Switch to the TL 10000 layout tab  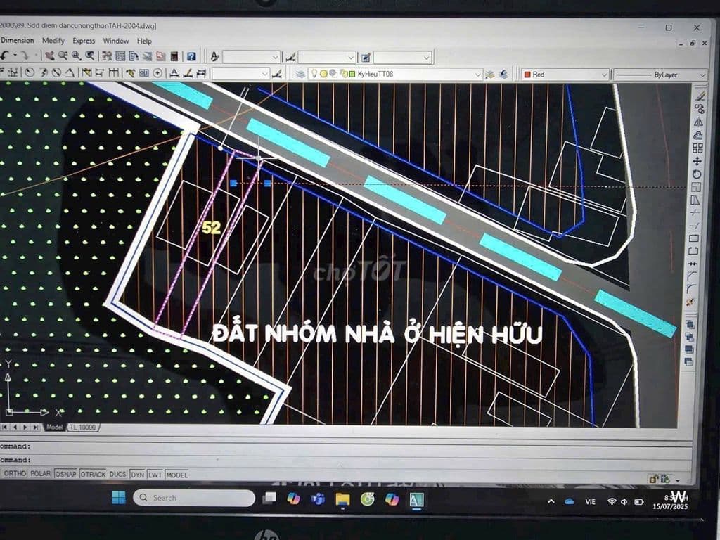82,427
